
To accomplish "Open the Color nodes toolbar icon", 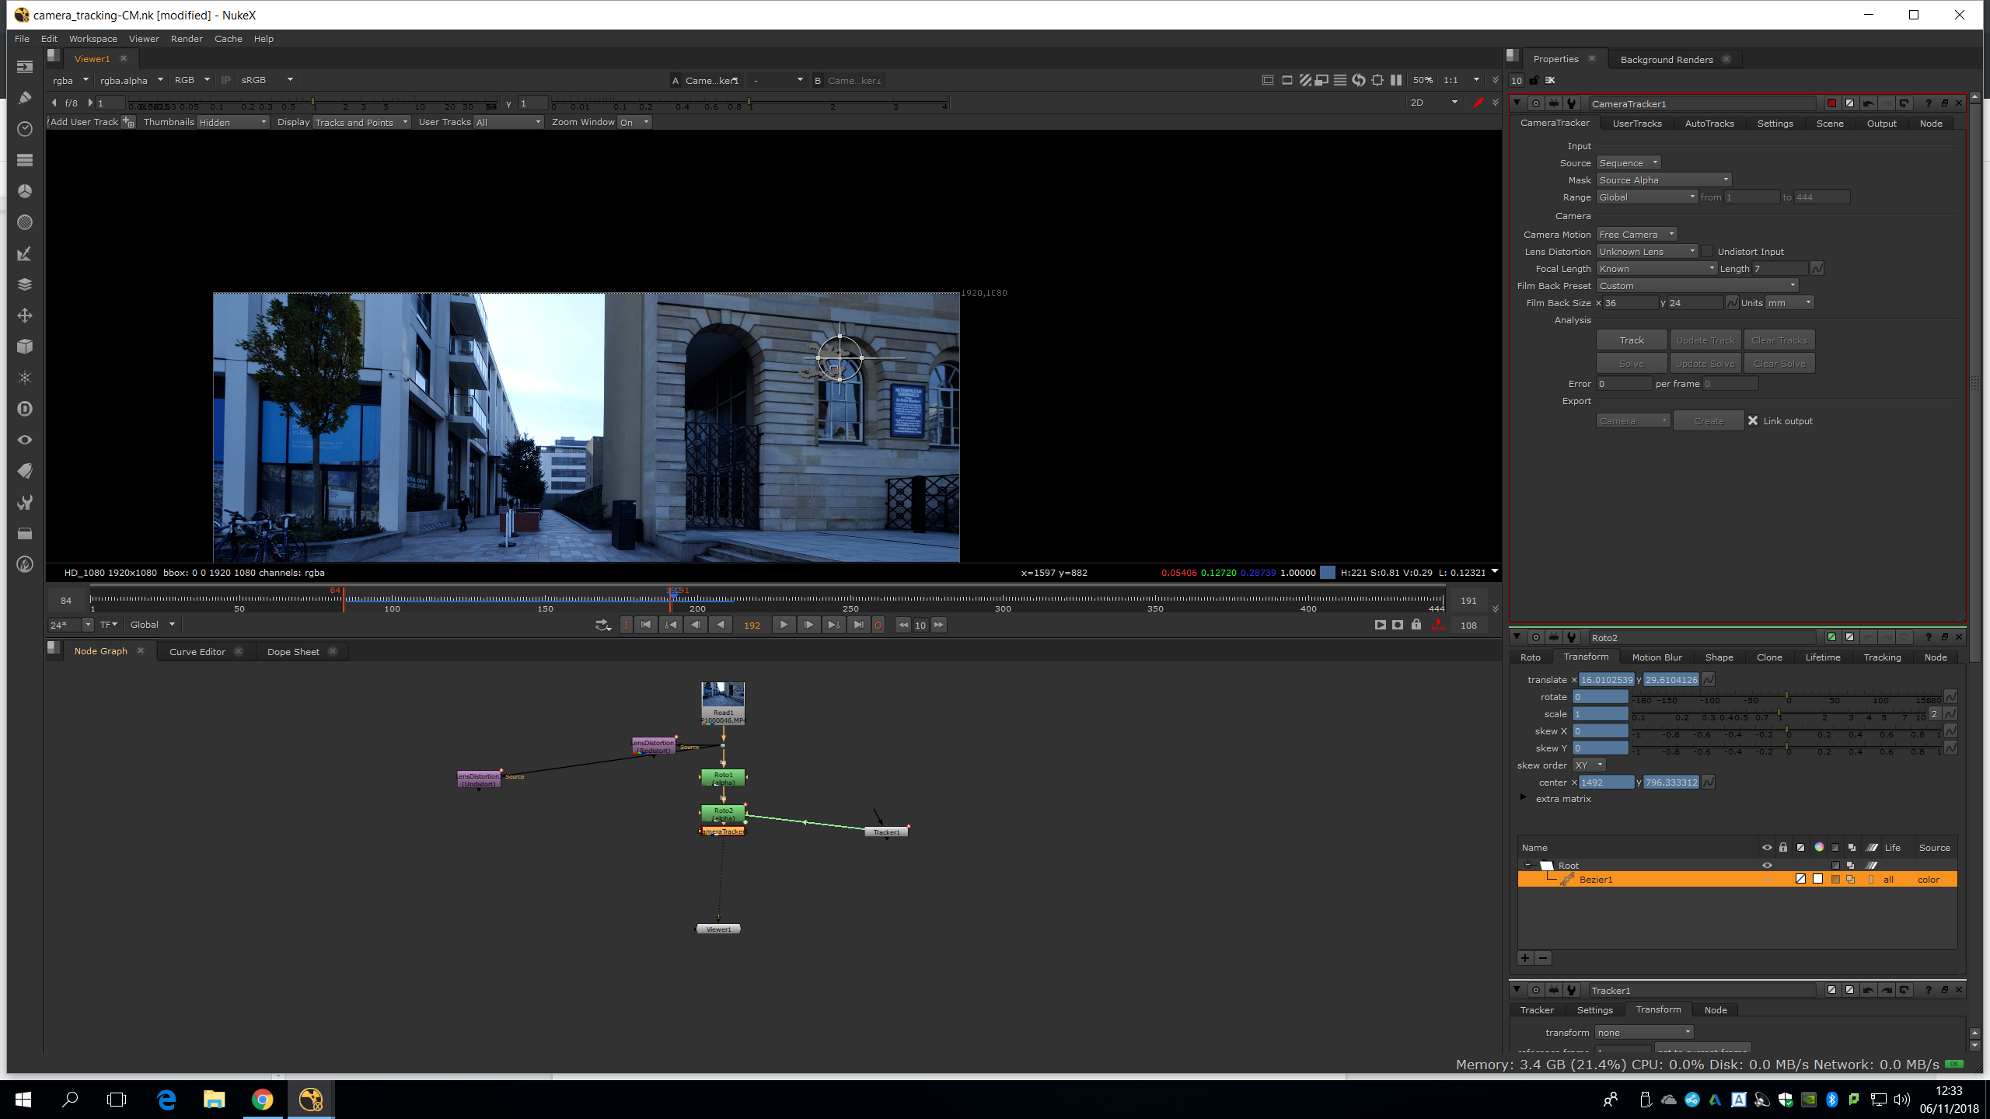I will point(24,191).
